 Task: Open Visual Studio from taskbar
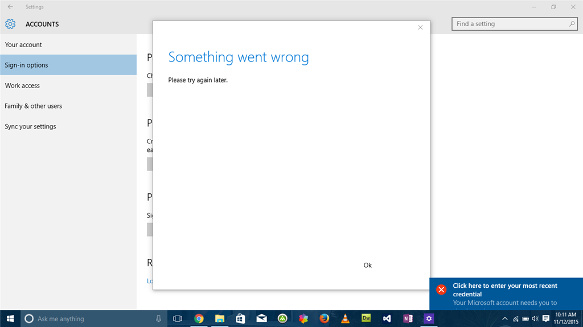[387, 319]
